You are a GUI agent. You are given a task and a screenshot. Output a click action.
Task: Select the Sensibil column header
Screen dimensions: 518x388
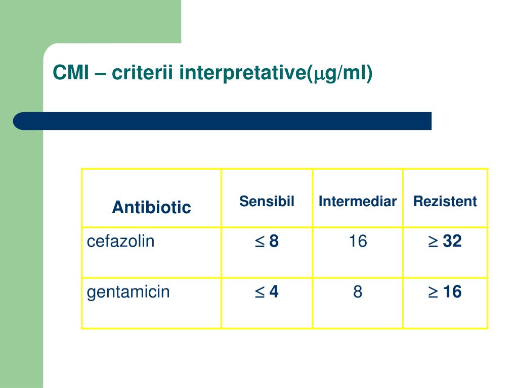pos(267,201)
